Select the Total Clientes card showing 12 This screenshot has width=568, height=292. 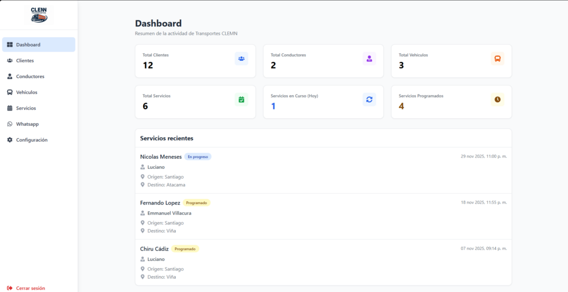point(195,61)
